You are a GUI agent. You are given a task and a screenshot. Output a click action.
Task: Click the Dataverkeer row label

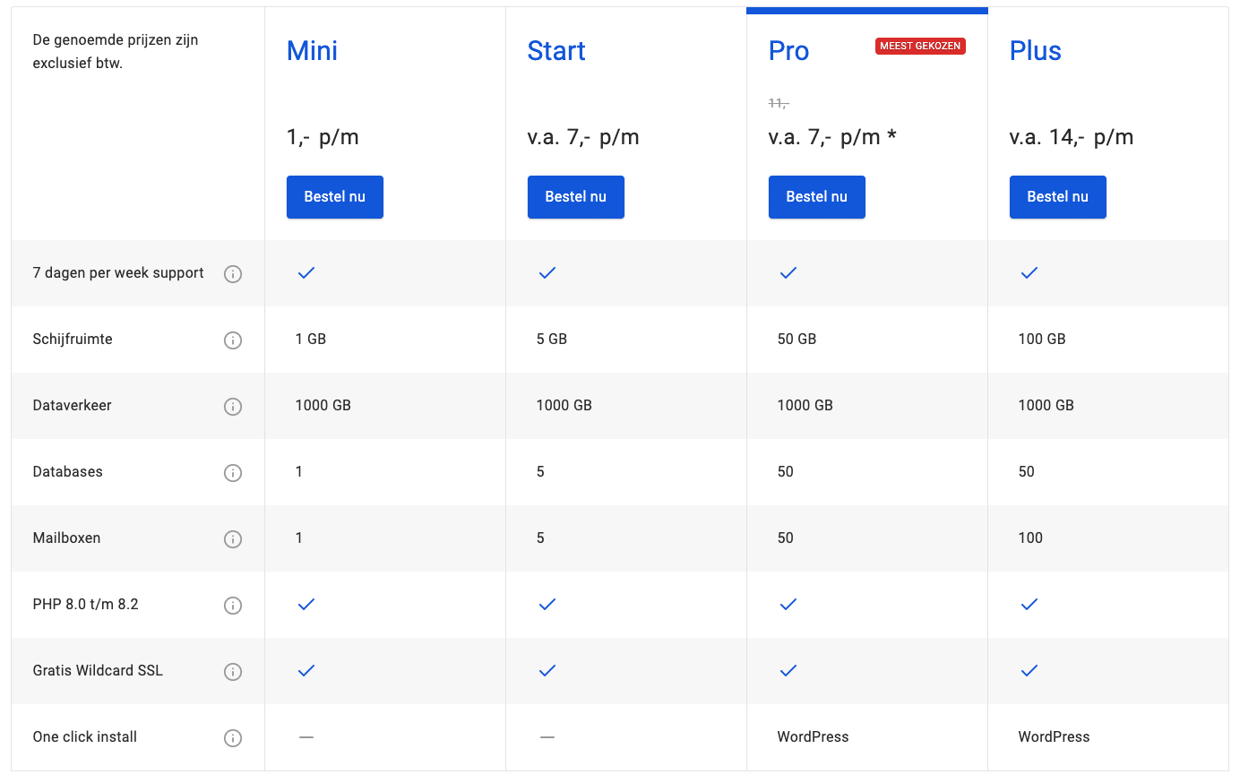point(73,406)
